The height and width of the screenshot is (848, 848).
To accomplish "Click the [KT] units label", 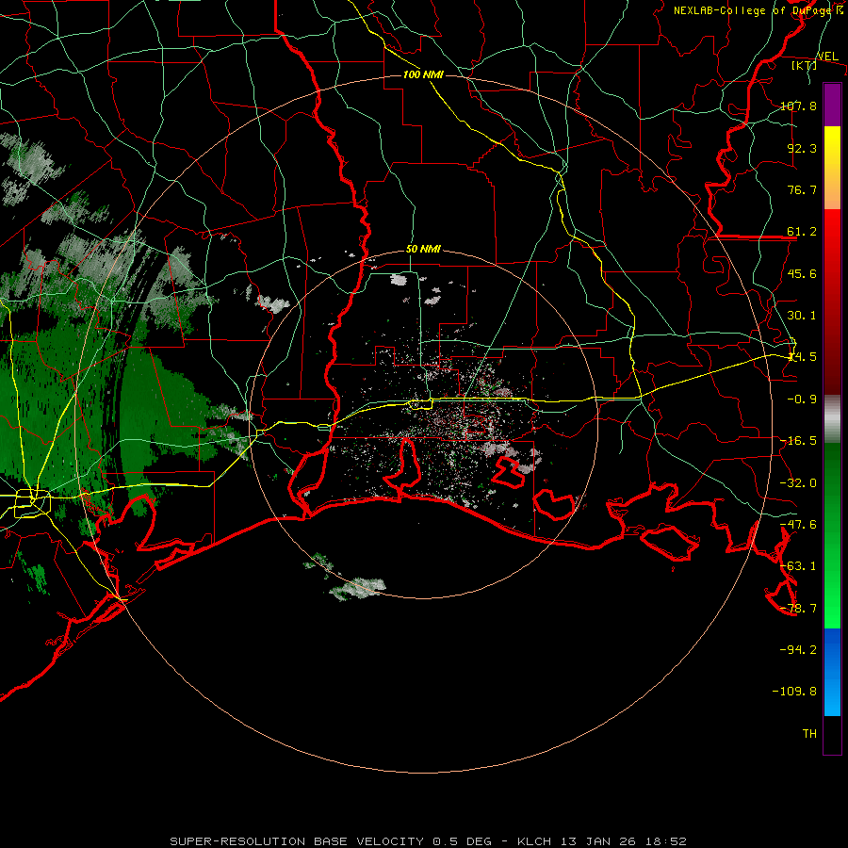I will (x=805, y=65).
